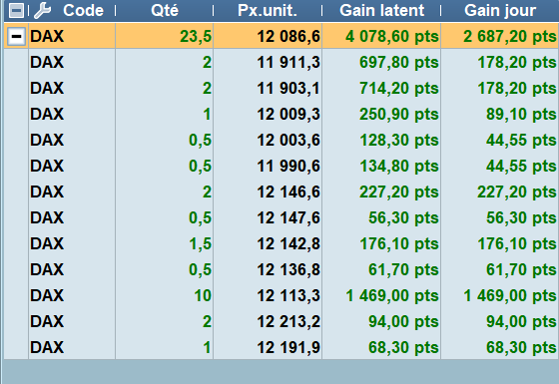Select total daily gain 2 687,20 pts

pos(510,36)
